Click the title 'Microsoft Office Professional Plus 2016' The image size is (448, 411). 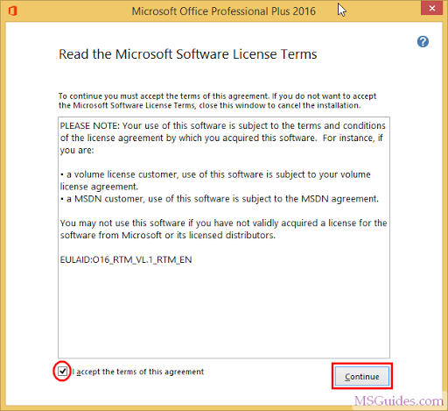click(x=224, y=11)
